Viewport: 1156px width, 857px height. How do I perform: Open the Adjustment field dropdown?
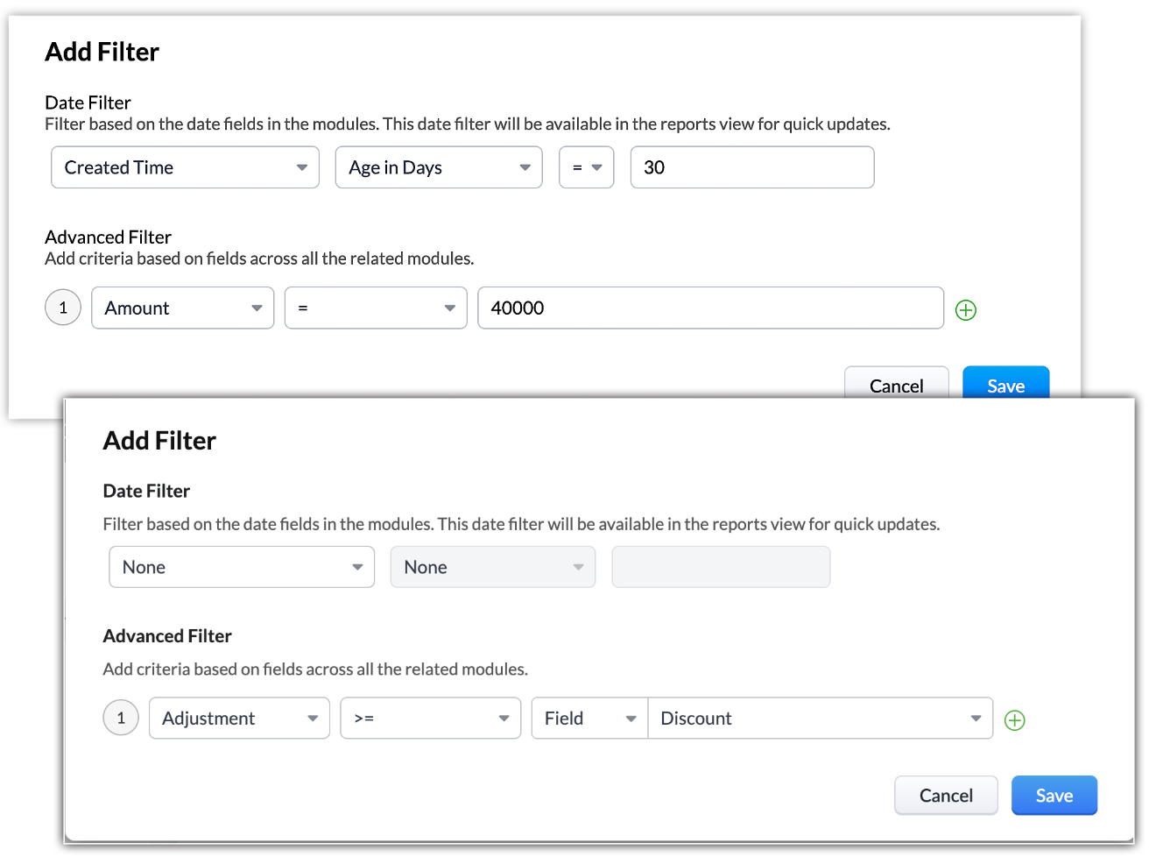239,719
